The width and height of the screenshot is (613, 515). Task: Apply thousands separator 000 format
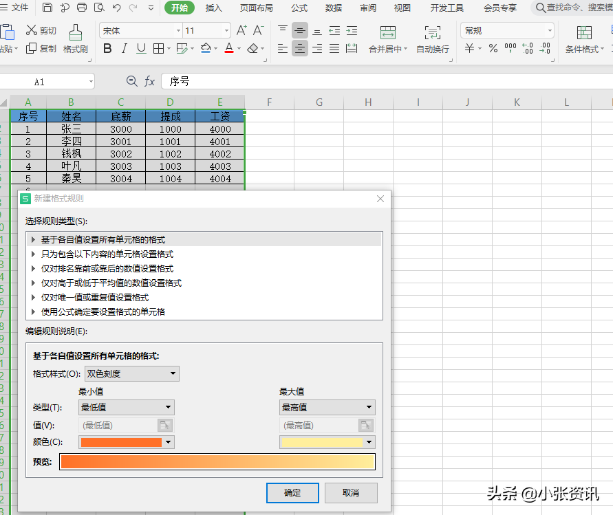pyautogui.click(x=510, y=48)
